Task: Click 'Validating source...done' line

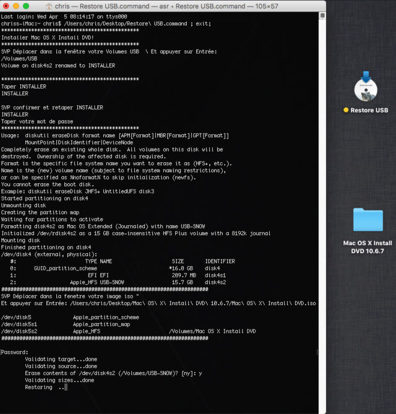Action: [x=61, y=366]
